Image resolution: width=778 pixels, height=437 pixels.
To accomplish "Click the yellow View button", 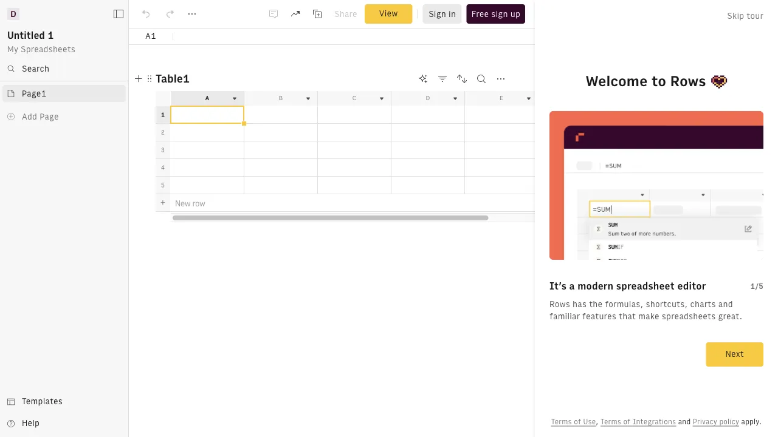I will pos(388,14).
